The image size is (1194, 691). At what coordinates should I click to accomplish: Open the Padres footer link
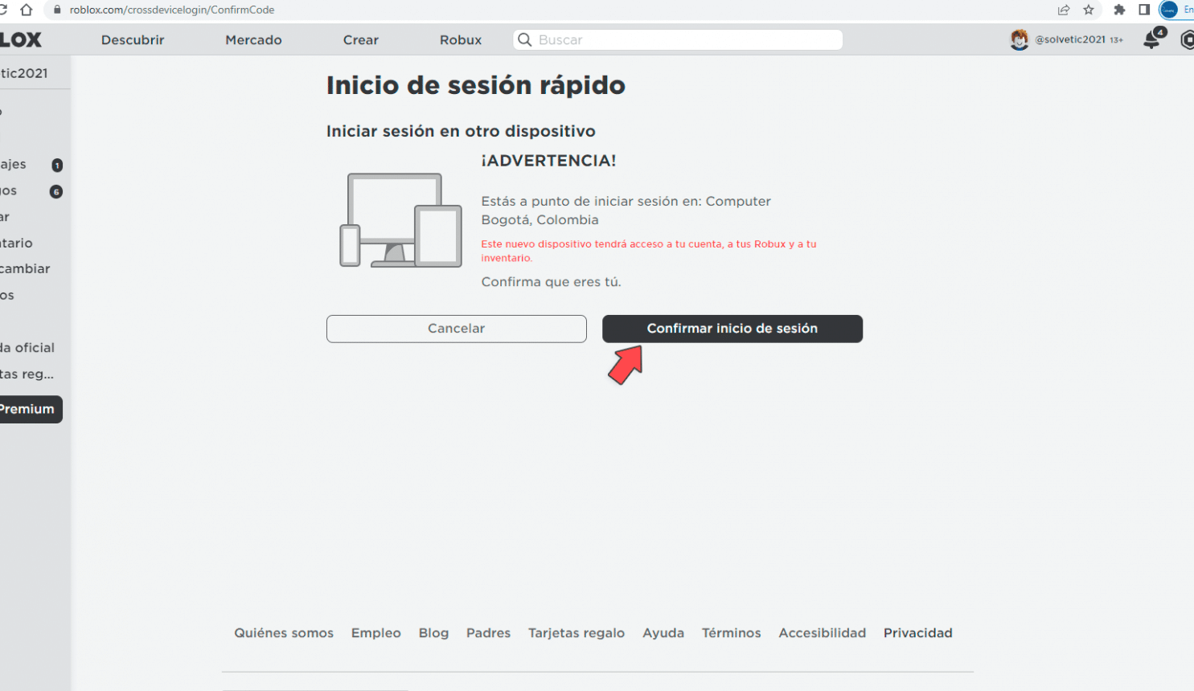tap(489, 633)
